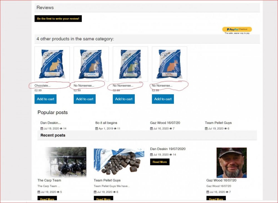The width and height of the screenshot is (278, 203).
Task: Open the Margin Mix bait bag image
Action: [91, 64]
